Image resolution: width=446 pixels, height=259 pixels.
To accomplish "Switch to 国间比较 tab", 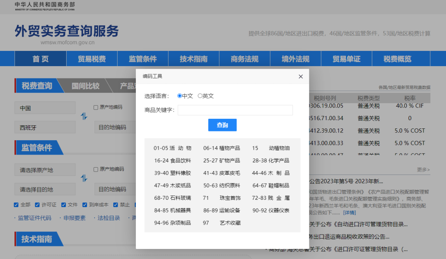I will [x=85, y=86].
